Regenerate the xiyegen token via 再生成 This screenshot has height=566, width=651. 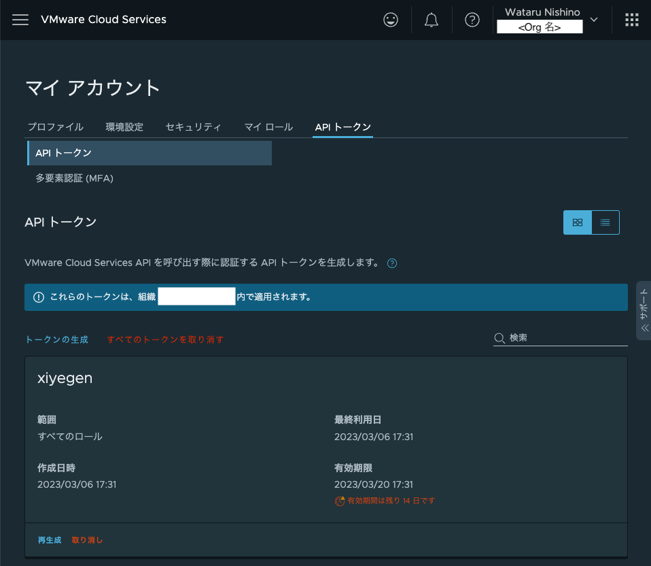[x=49, y=539]
